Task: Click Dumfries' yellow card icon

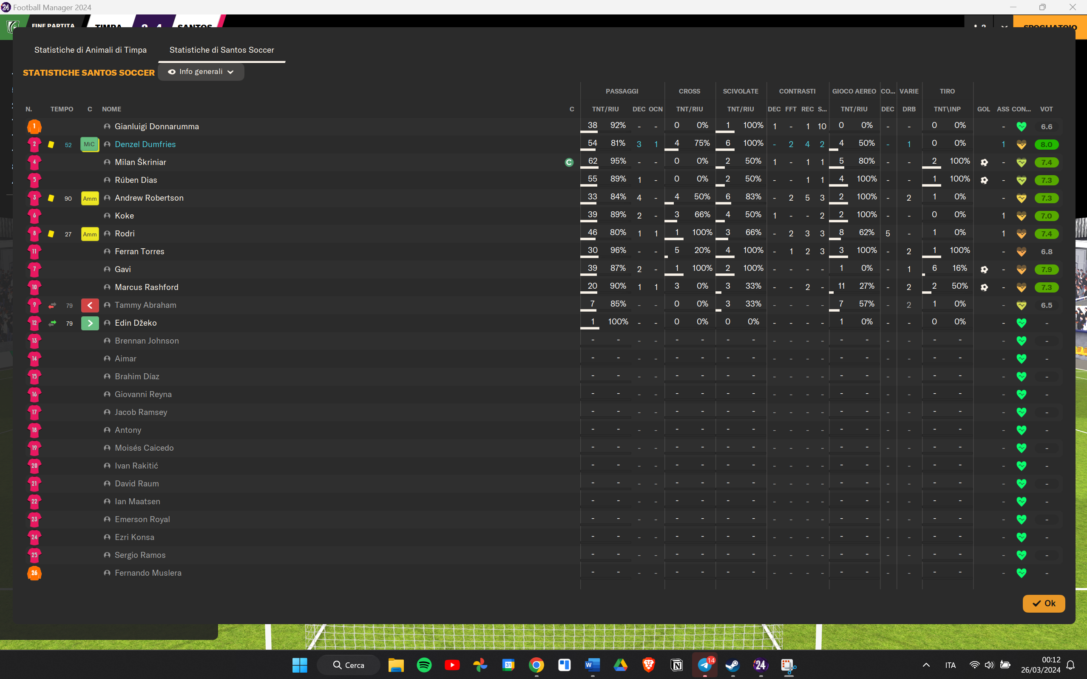Action: click(x=51, y=144)
